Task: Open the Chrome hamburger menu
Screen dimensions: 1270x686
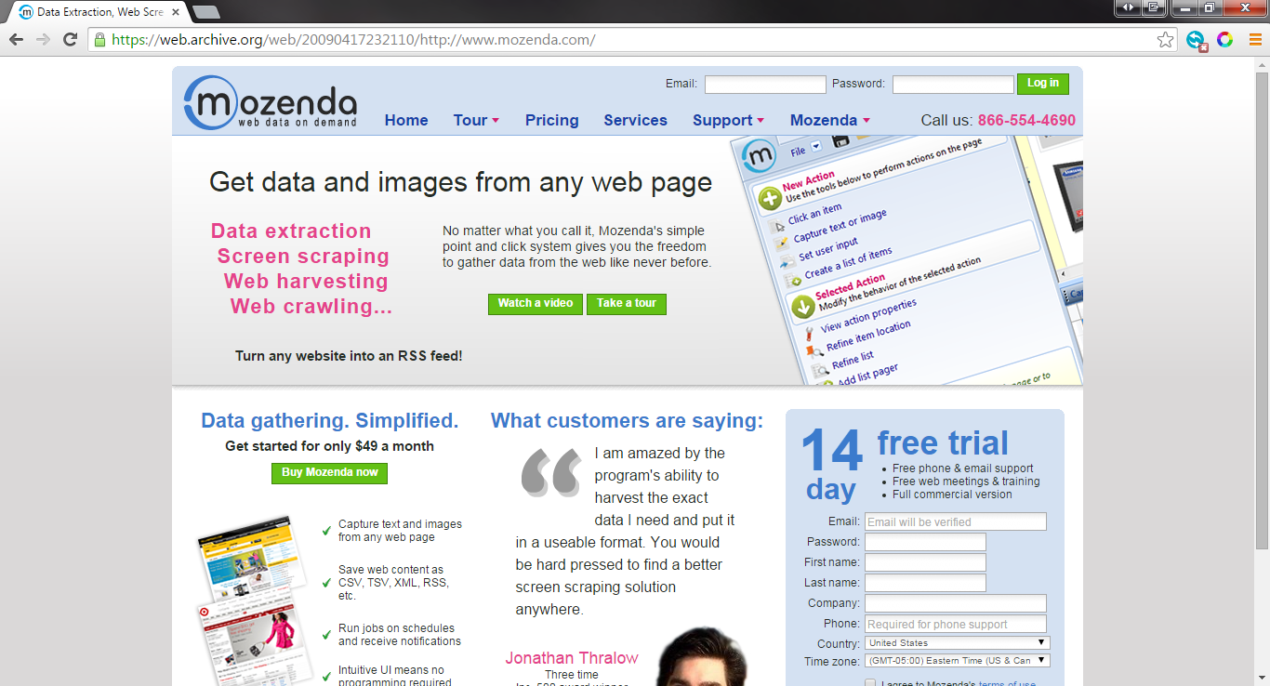Action: 1254,40
